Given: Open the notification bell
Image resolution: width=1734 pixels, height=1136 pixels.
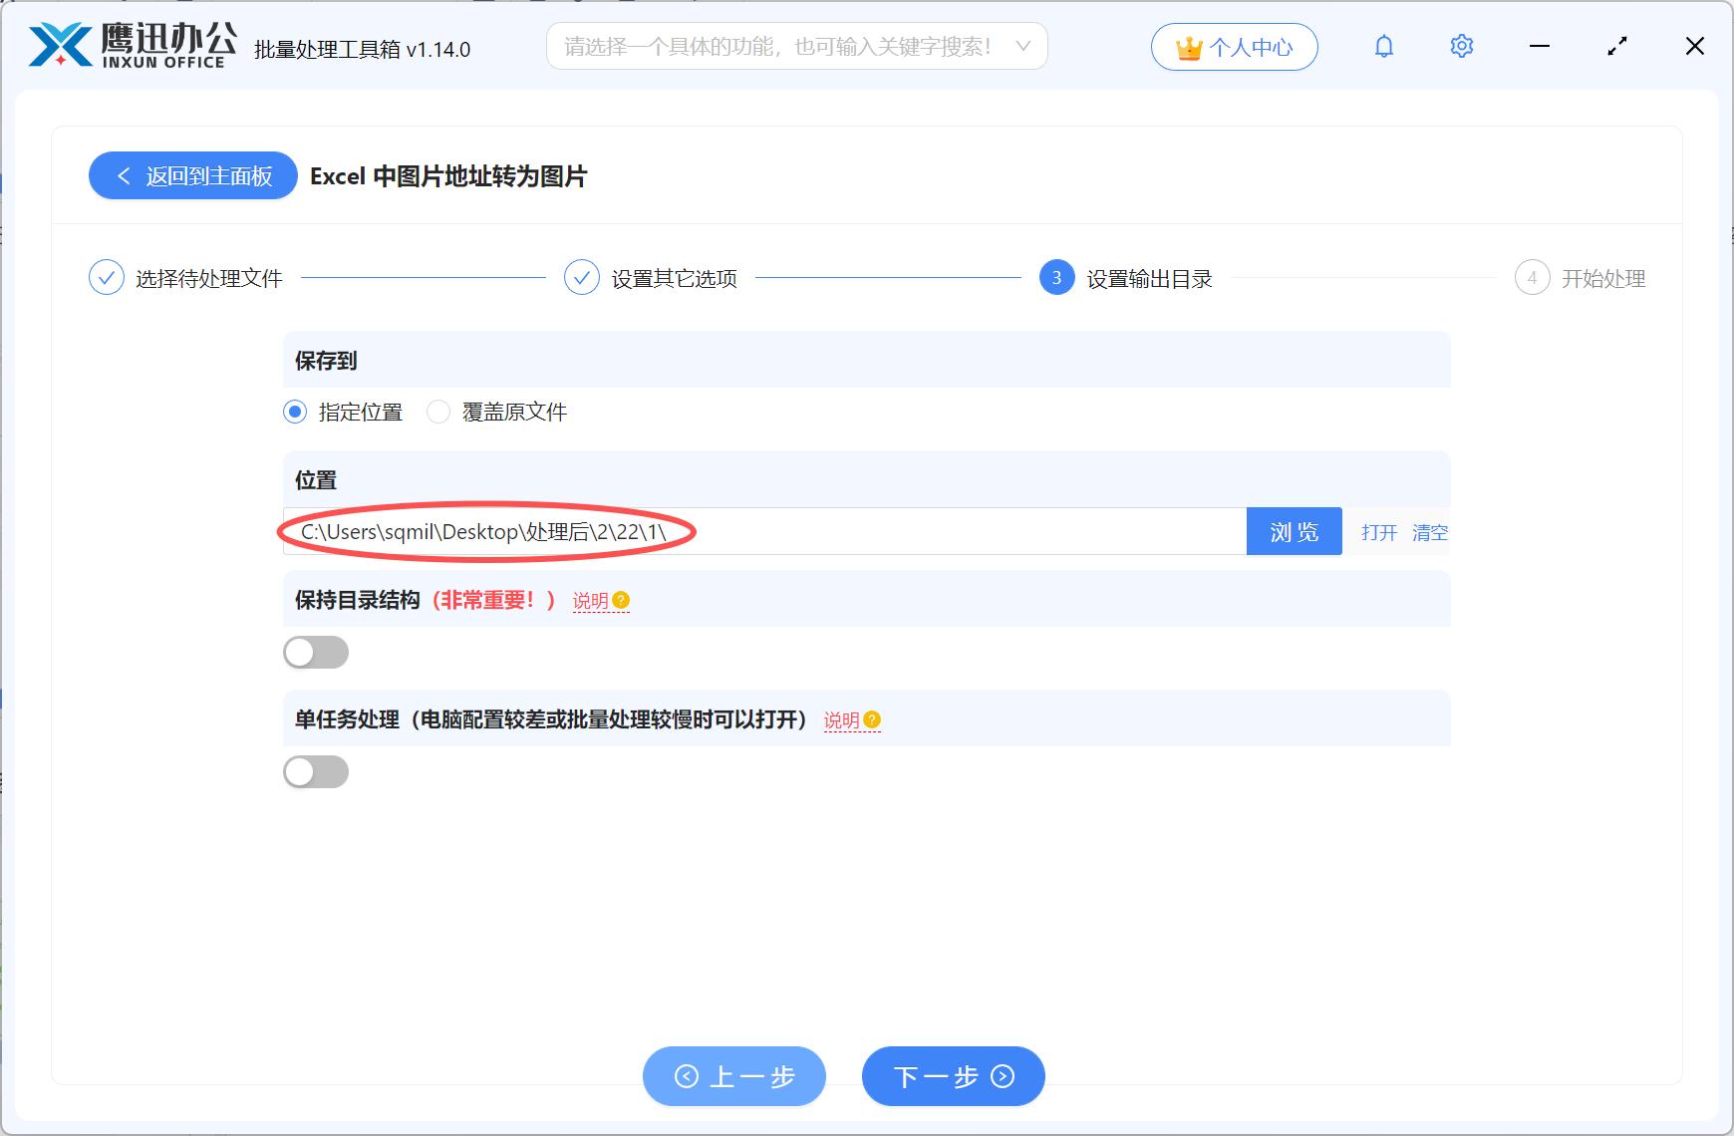Looking at the screenshot, I should (1383, 46).
